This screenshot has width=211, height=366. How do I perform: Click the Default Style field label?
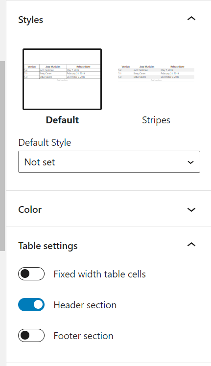tap(45, 142)
